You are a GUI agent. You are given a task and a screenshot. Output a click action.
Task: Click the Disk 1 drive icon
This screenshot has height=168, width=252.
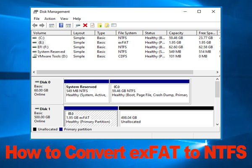[37, 109]
